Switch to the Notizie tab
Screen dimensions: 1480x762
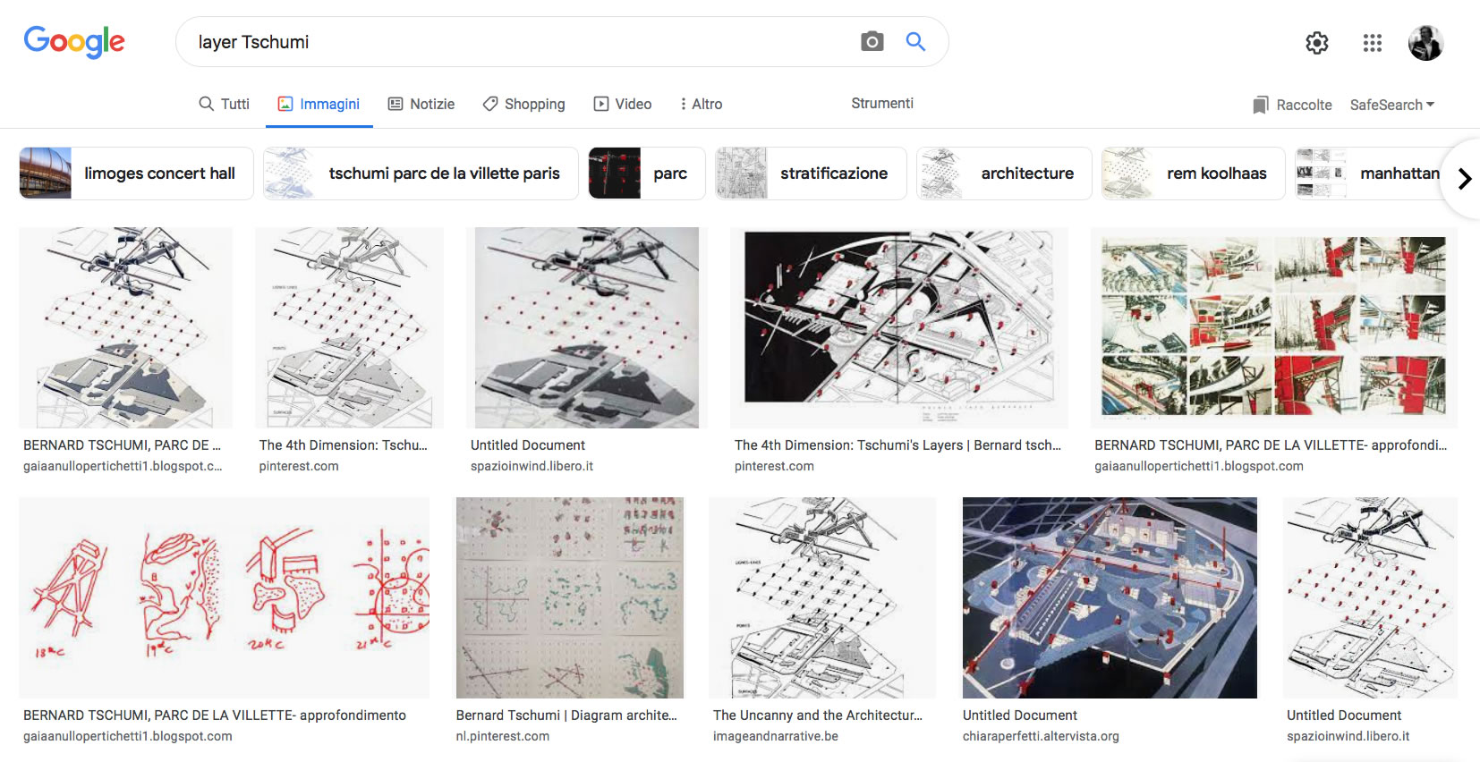(x=421, y=104)
